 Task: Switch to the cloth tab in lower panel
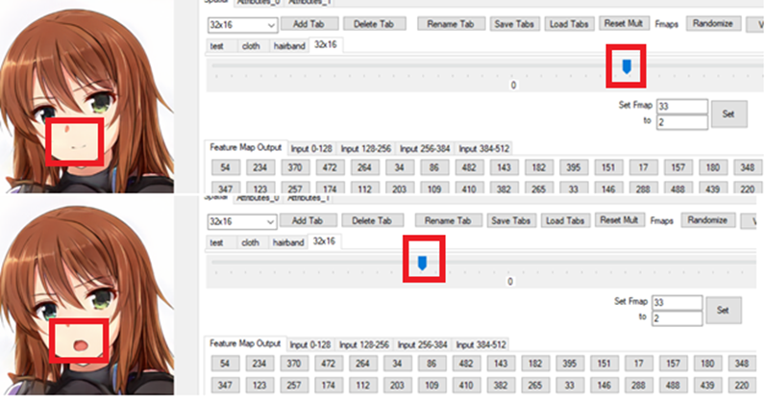[x=250, y=242]
